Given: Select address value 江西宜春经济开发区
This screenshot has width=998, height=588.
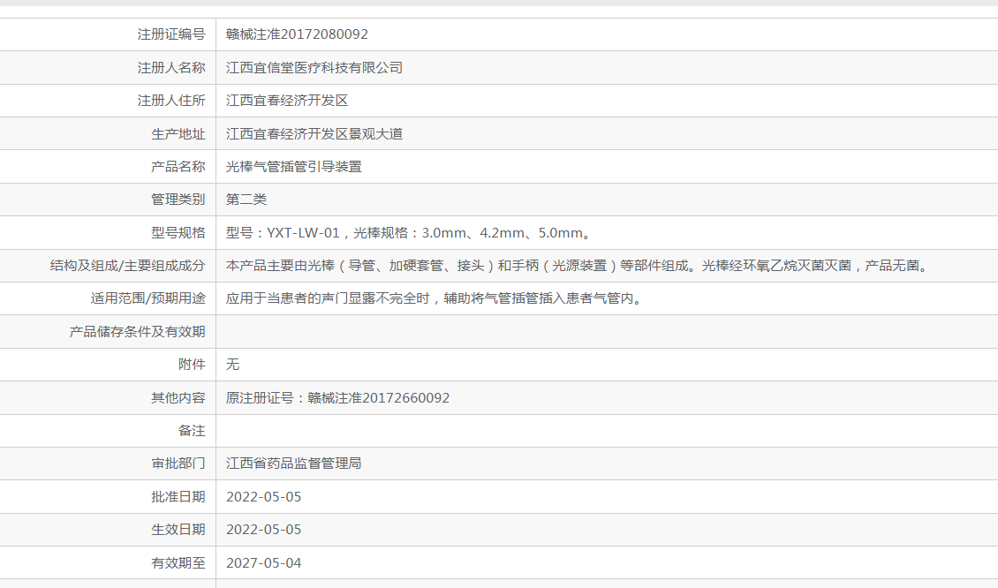Looking at the screenshot, I should pos(287,101).
